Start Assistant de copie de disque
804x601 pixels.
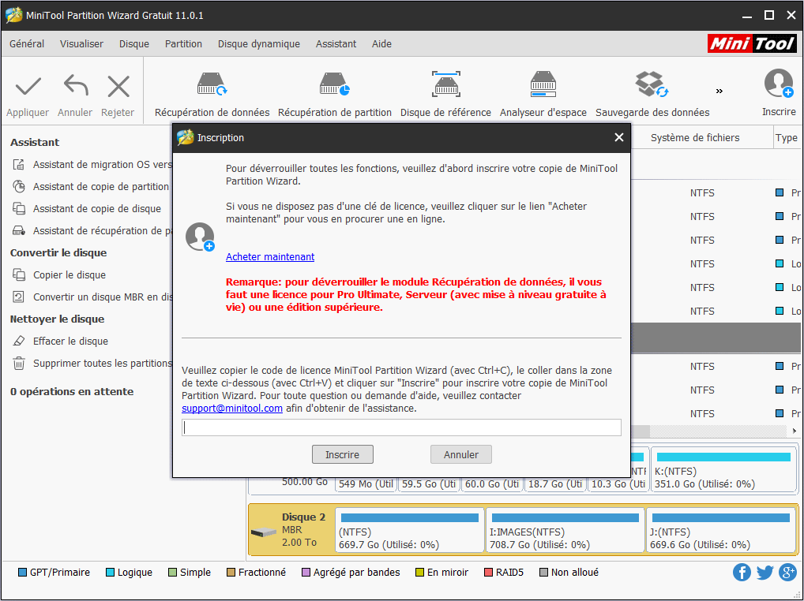(x=86, y=208)
